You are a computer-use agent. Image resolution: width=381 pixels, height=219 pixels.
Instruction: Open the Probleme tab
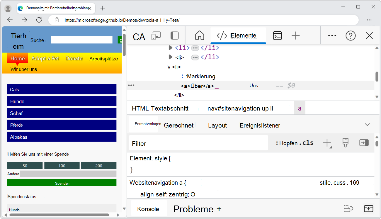click(193, 209)
